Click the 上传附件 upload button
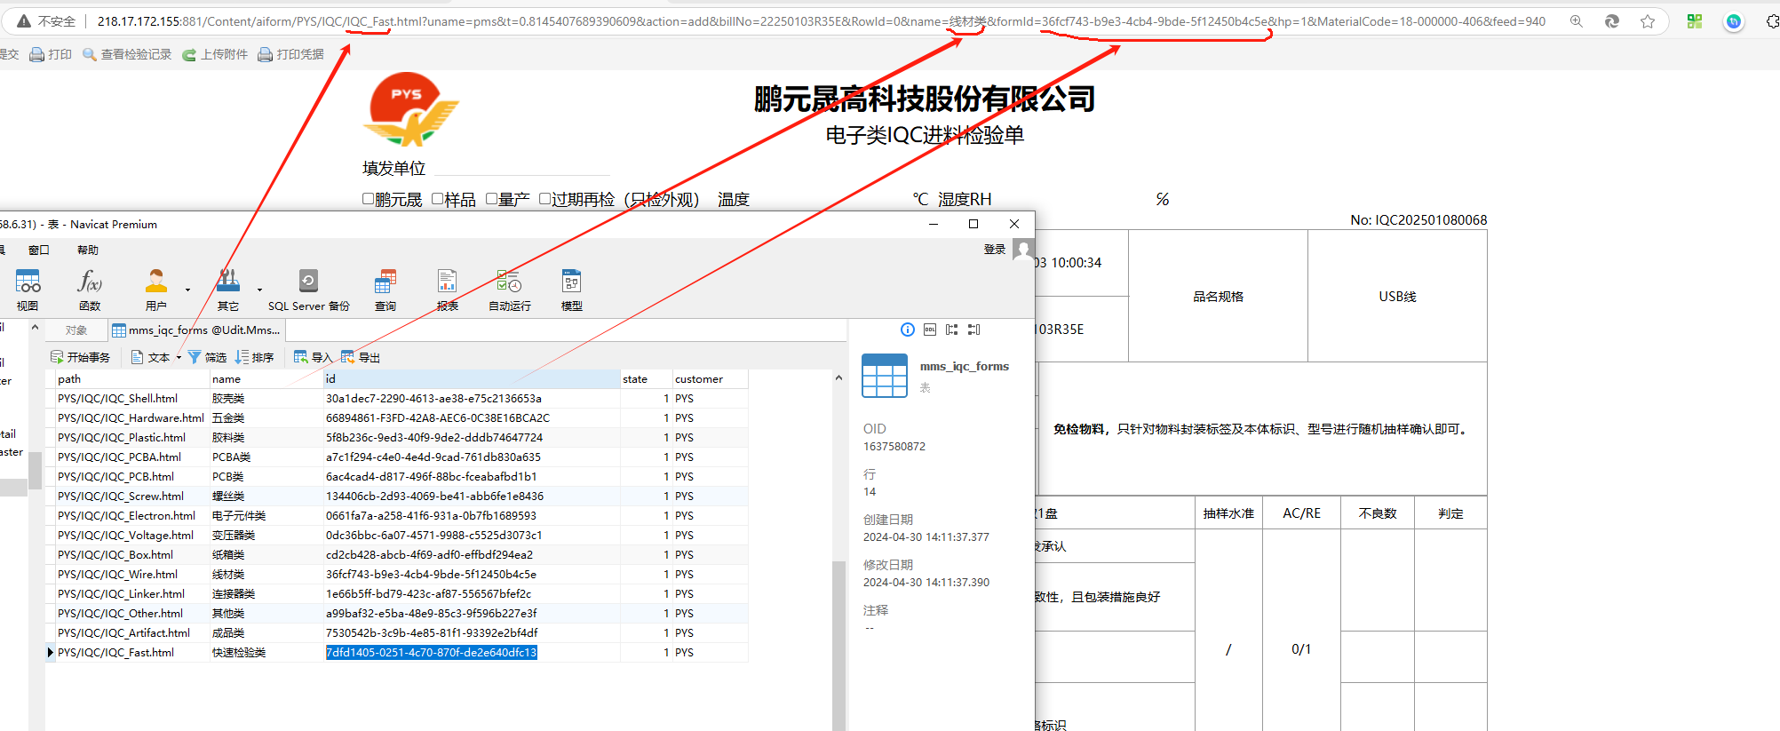Viewport: 1780px width, 731px height. 215,54
